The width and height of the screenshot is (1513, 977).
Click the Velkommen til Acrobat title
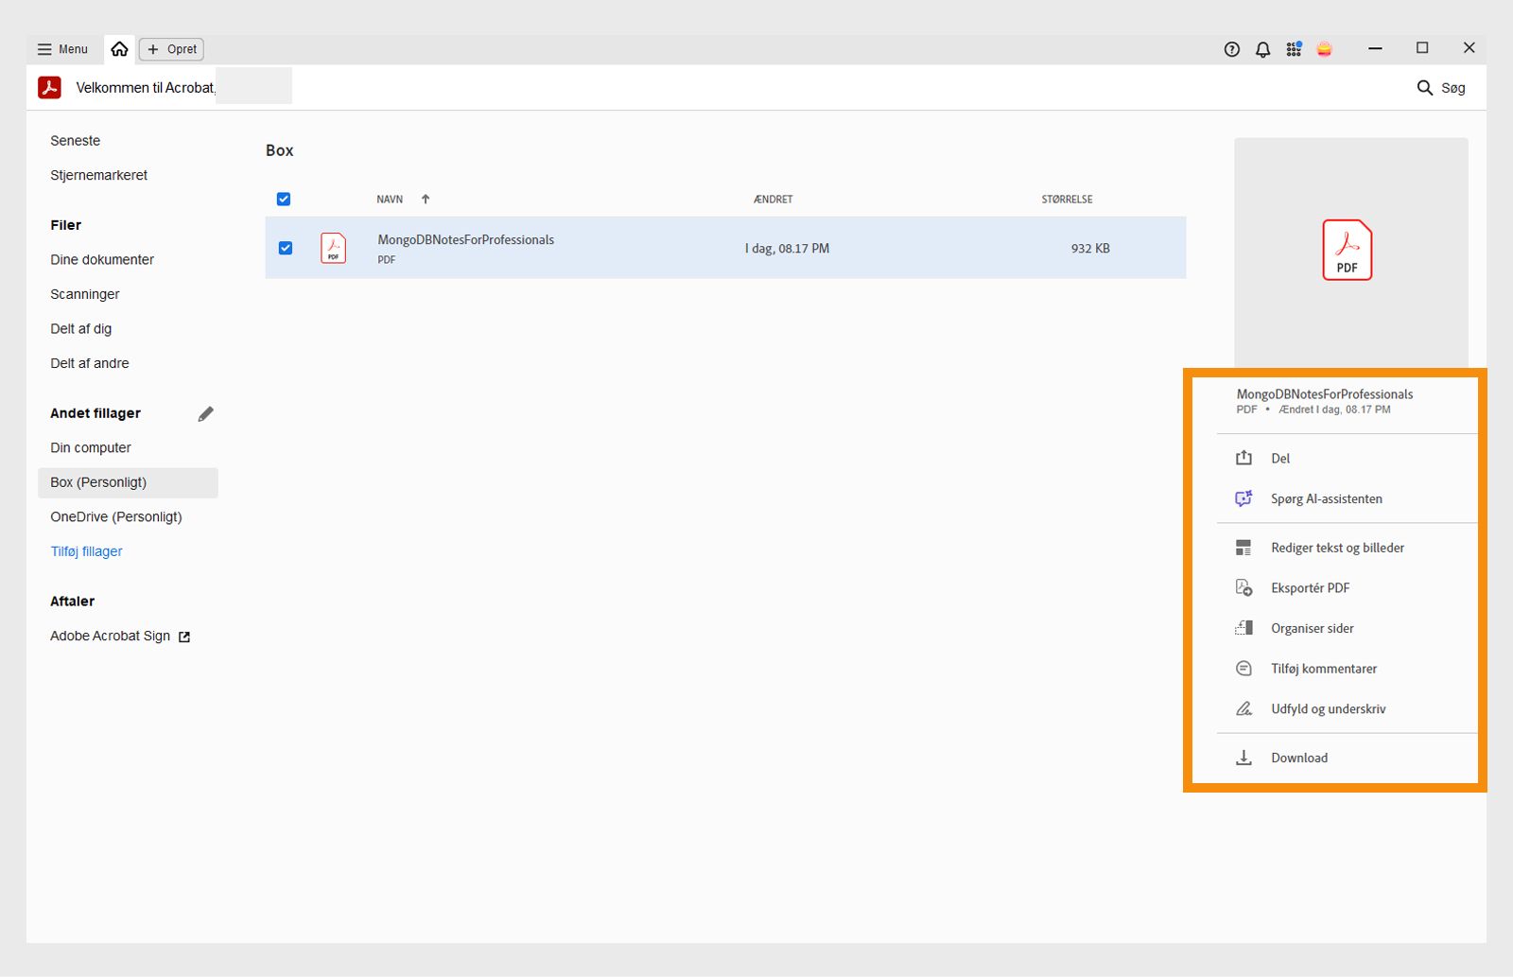(x=147, y=88)
